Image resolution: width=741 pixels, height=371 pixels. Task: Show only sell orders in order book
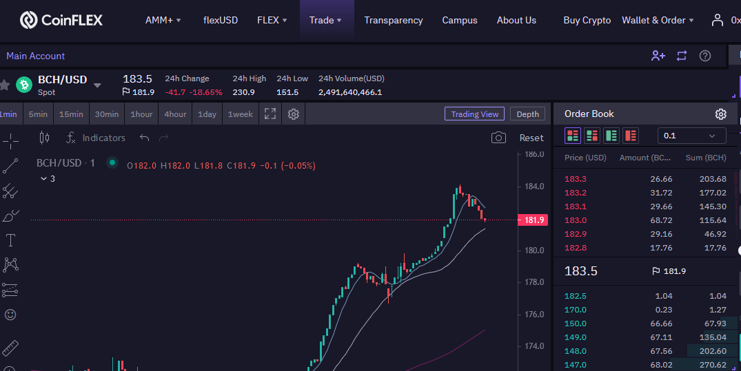(x=631, y=136)
